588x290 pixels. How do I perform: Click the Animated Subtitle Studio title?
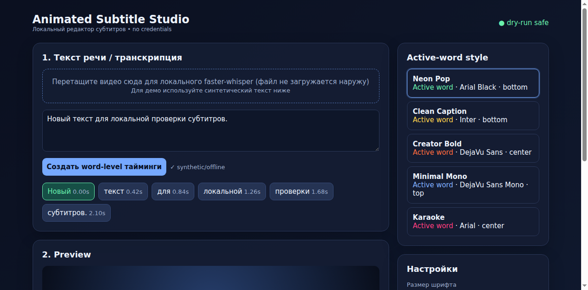point(111,20)
